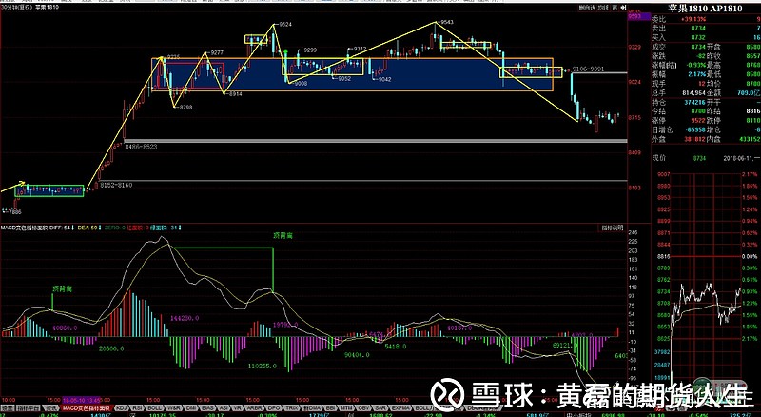
Task: Click the 9543 peak price label
Action: click(446, 22)
